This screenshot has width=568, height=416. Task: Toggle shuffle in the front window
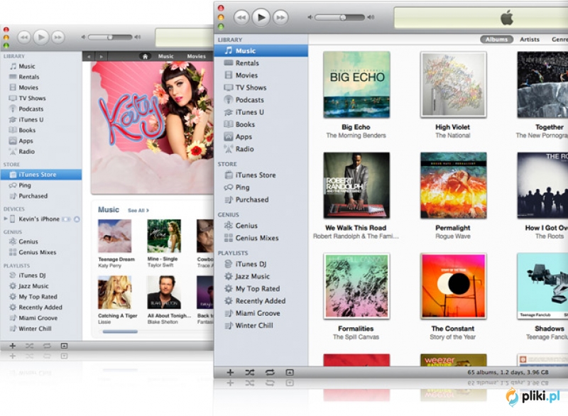(250, 373)
